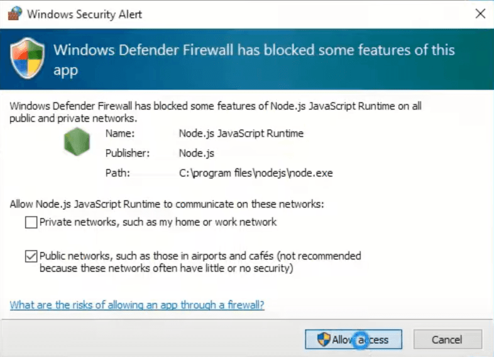Close the Windows Security Alert dialog
Image resolution: width=494 pixels, height=357 pixels.
click(x=480, y=14)
